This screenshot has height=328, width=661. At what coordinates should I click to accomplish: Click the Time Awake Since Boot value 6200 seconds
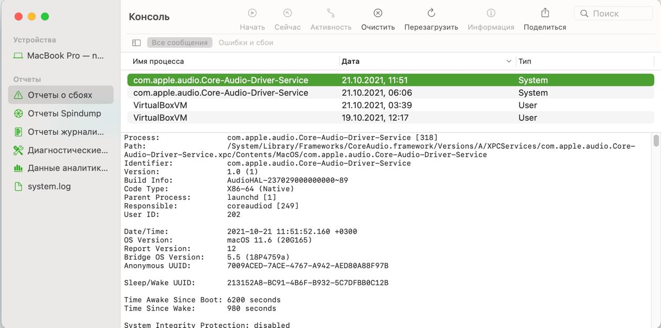coord(254,300)
